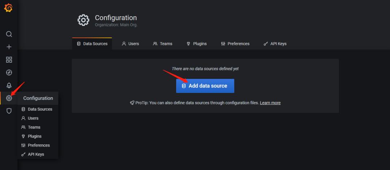Click the Configuration gear sidebar icon

pyautogui.click(x=9, y=98)
